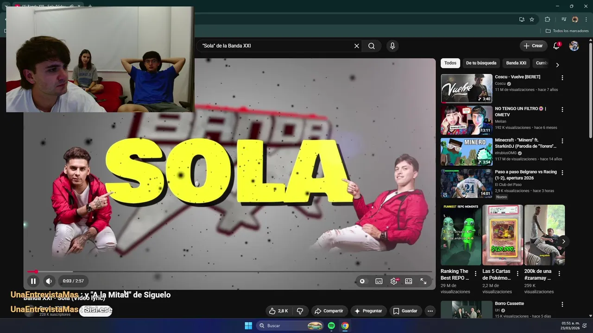This screenshot has width=593, height=333.
Task: Click the Compartir share button
Action: click(328, 311)
